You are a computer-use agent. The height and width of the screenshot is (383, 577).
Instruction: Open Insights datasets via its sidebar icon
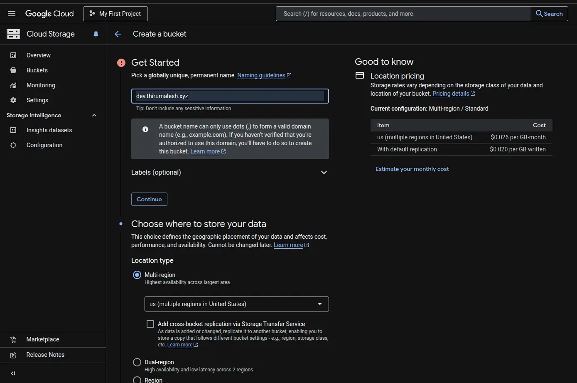tap(14, 130)
